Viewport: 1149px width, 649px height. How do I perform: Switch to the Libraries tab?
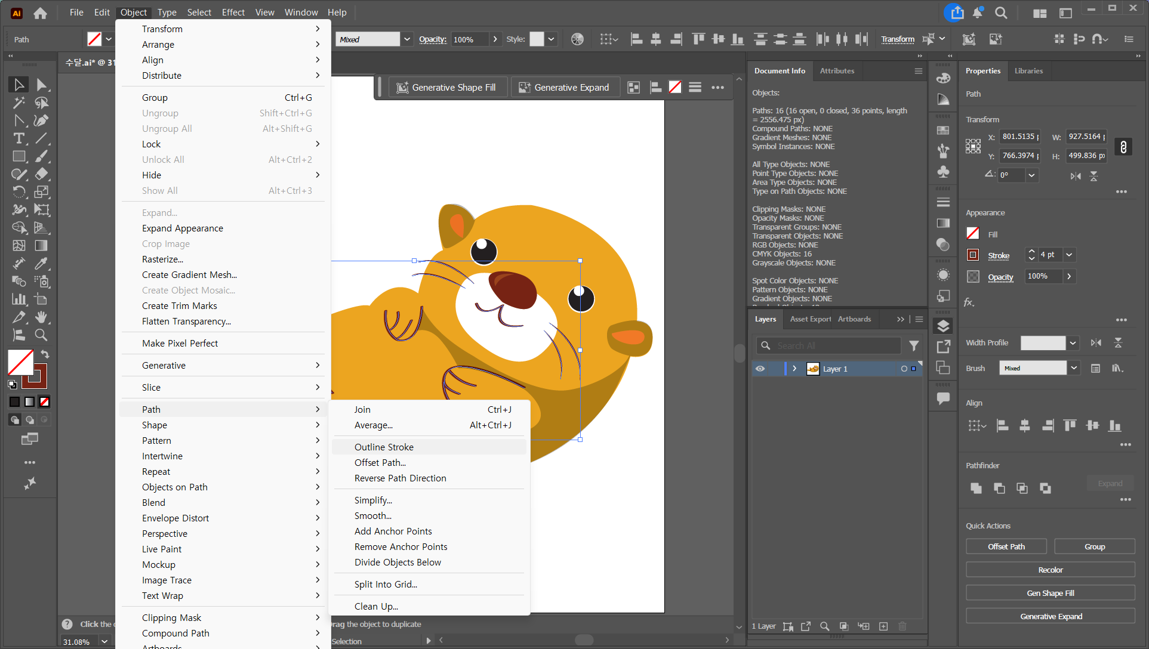pos(1028,70)
